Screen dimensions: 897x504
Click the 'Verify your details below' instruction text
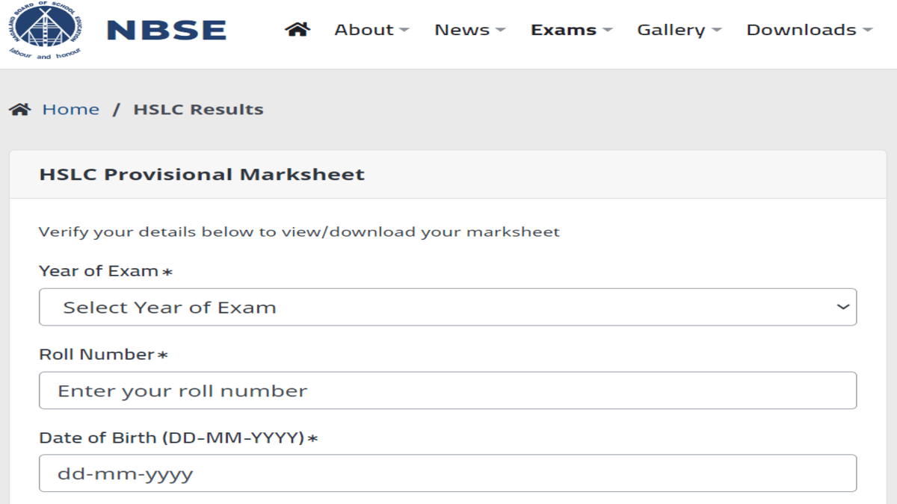coord(299,232)
